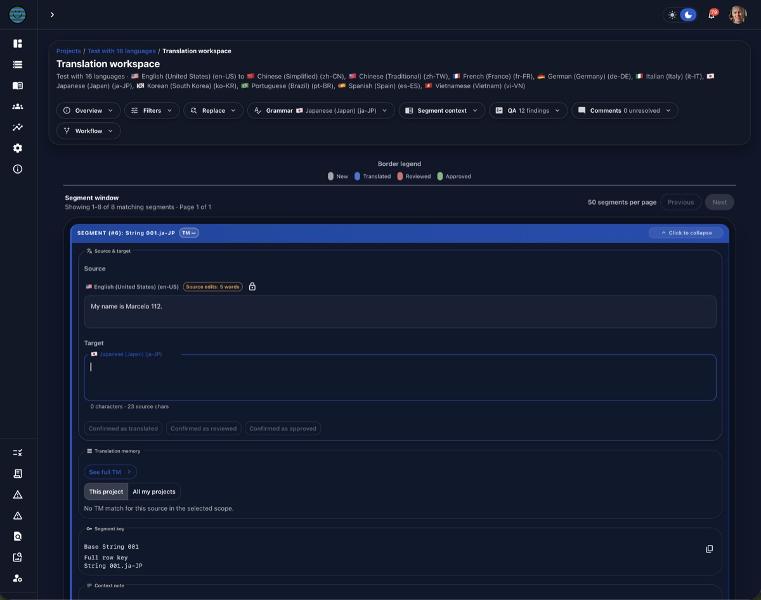Click the New legend swatch
The height and width of the screenshot is (600, 761).
coord(330,176)
